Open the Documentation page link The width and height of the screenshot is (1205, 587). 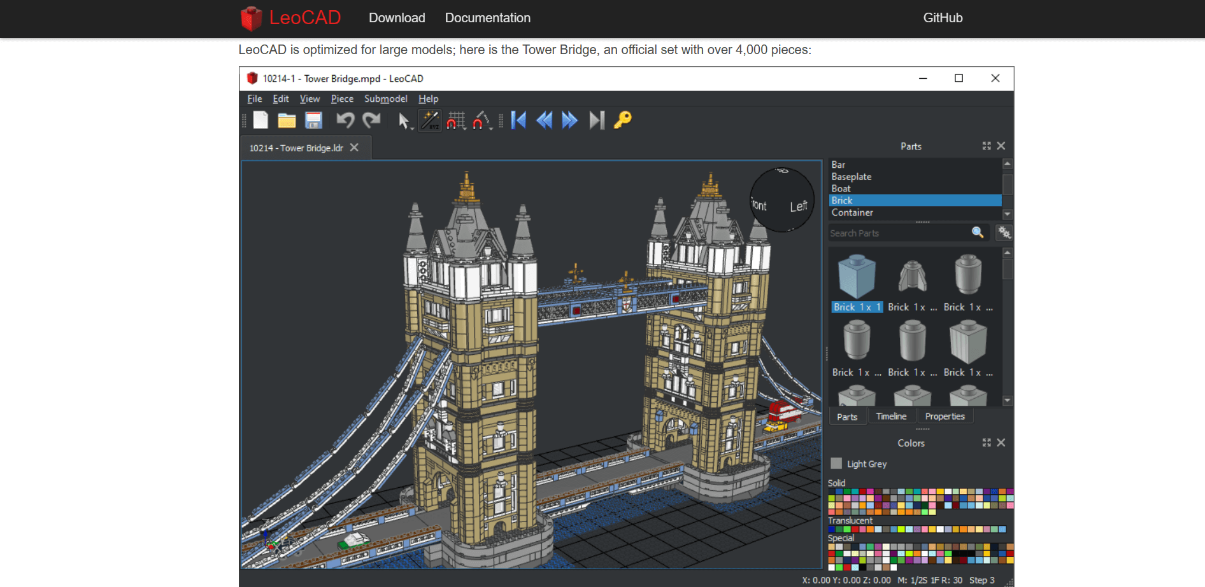(488, 18)
